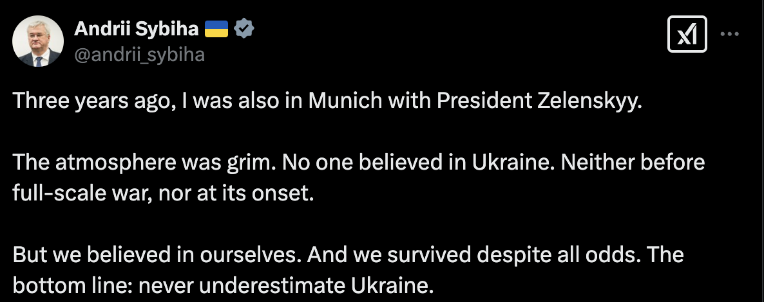Click the blue verified checkmark badge
This screenshot has height=302, width=764.
pyautogui.click(x=244, y=29)
